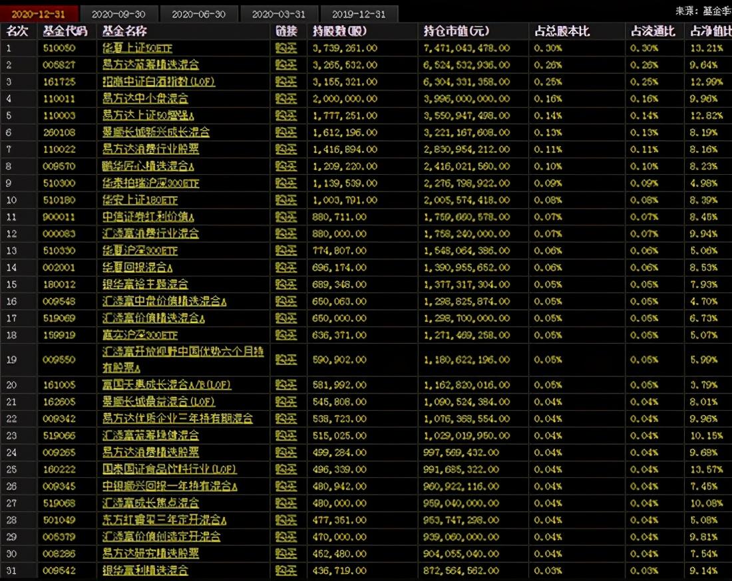The height and width of the screenshot is (581, 732).
Task: Open the 2020-03-31 date tab
Action: [x=279, y=14]
